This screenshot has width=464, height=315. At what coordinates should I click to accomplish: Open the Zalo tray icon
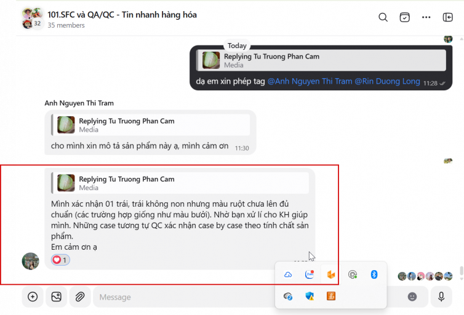[310, 275]
